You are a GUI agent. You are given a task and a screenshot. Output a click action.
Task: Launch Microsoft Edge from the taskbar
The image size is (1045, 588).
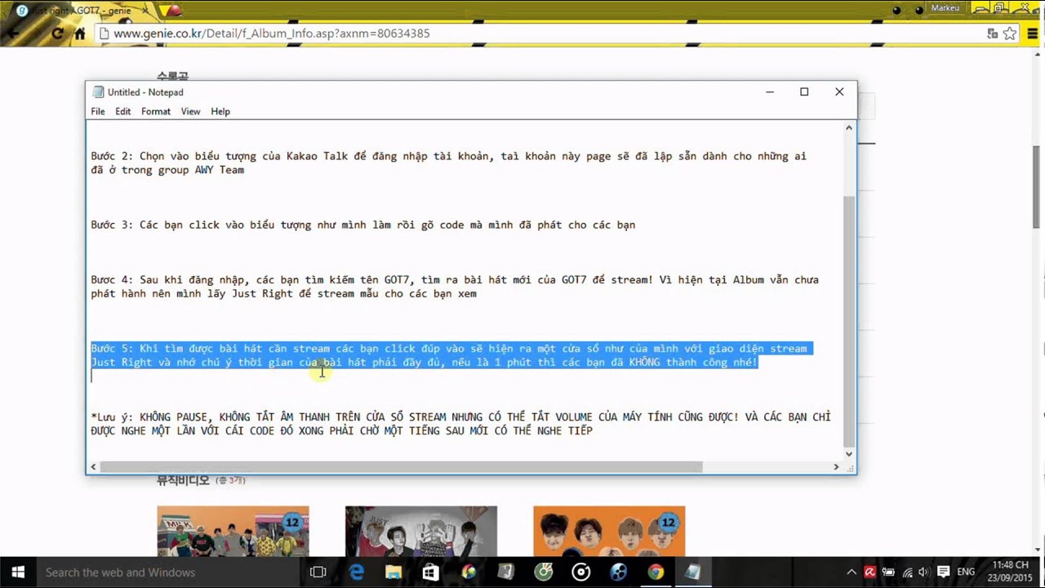[x=357, y=572]
